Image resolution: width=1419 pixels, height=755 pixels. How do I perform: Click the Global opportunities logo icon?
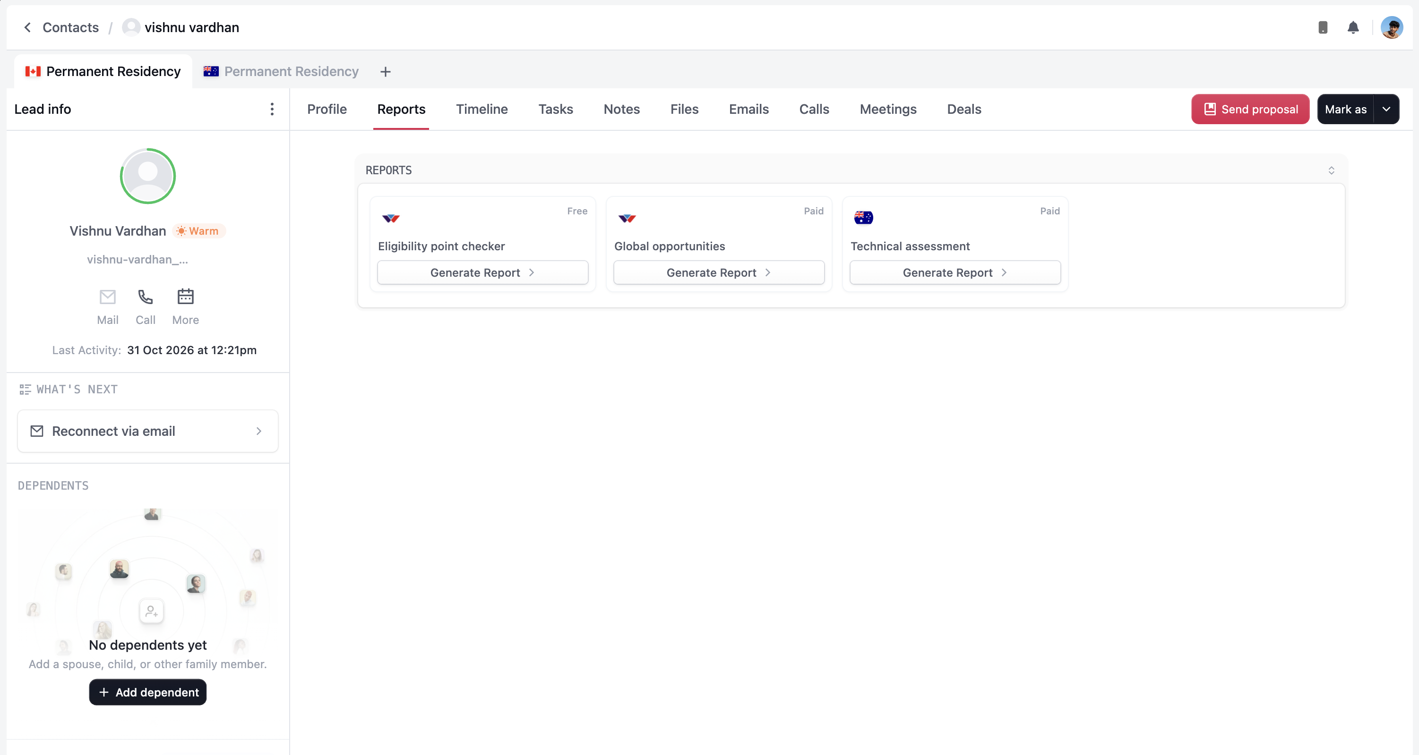(x=627, y=218)
